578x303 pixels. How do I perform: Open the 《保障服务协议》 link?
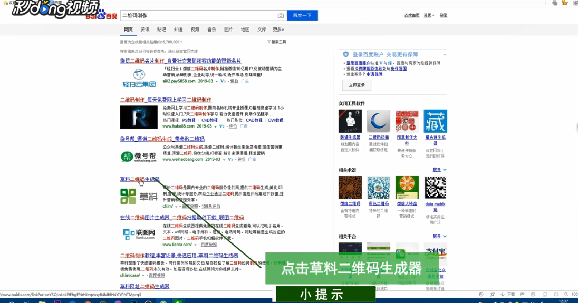[x=370, y=69]
